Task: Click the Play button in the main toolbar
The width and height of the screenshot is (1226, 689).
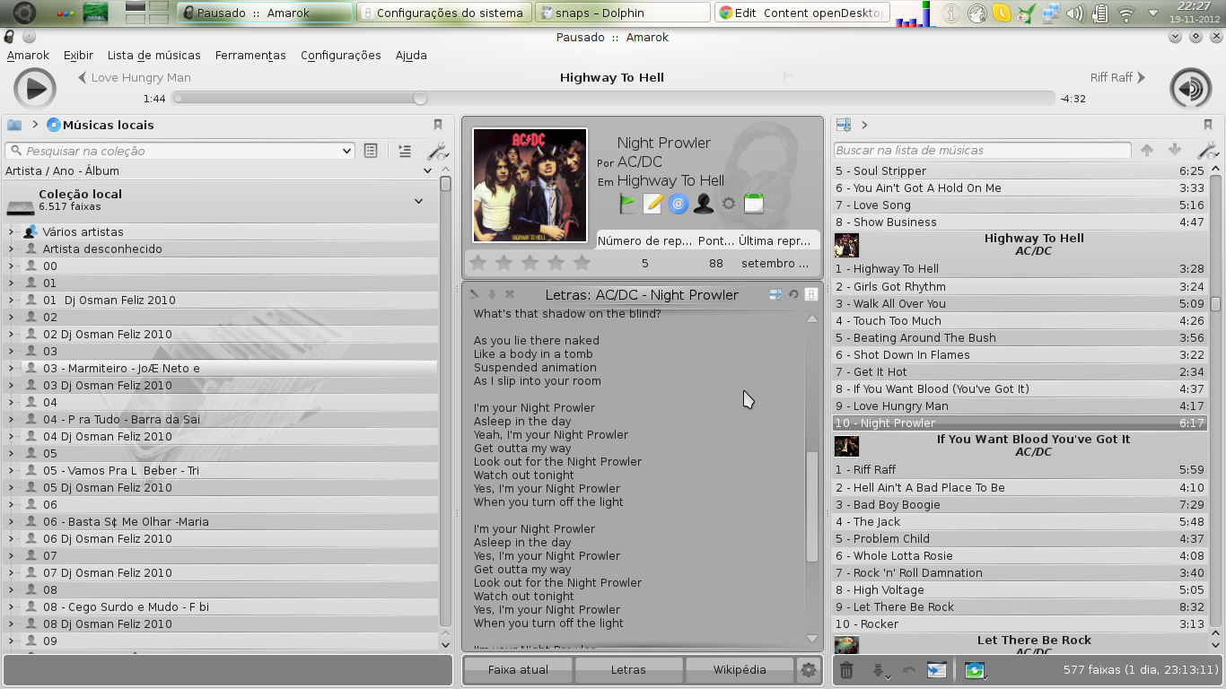Action: 35,88
